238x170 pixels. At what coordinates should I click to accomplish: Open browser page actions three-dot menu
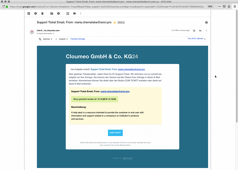219,7
